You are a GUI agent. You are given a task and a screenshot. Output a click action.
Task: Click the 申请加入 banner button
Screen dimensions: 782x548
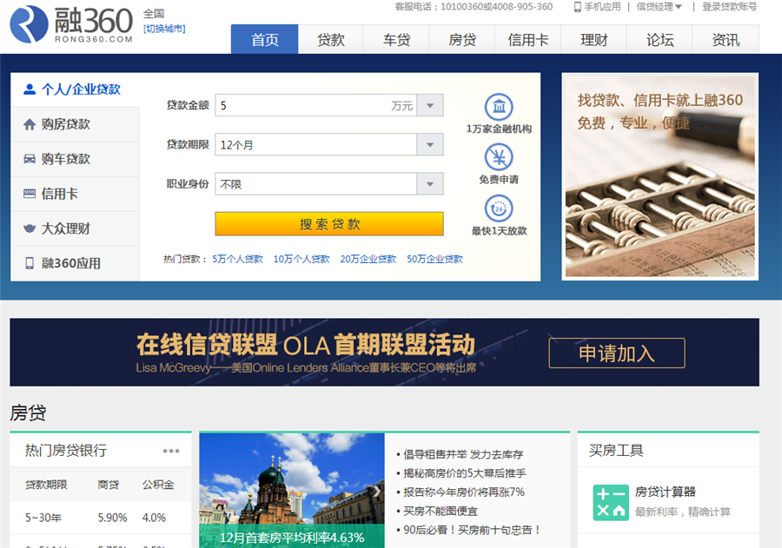pyautogui.click(x=616, y=353)
